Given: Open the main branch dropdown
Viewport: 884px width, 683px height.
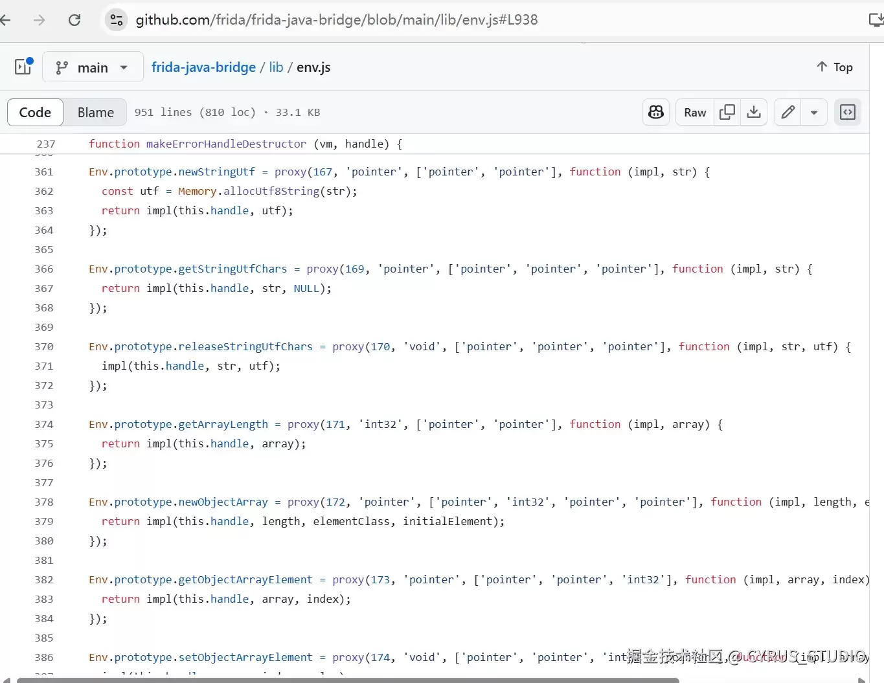Looking at the screenshot, I should 93,67.
